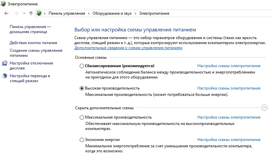Screen dimensions: 272x163
Task: Click the Forward navigation arrow
Action: pos(16,13)
